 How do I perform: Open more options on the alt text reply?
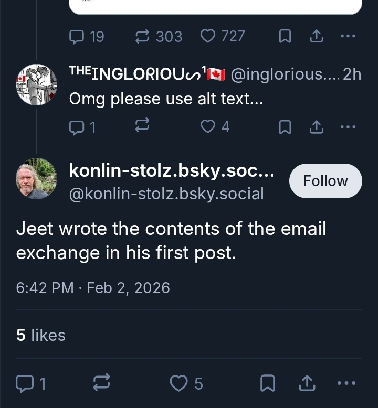348,126
